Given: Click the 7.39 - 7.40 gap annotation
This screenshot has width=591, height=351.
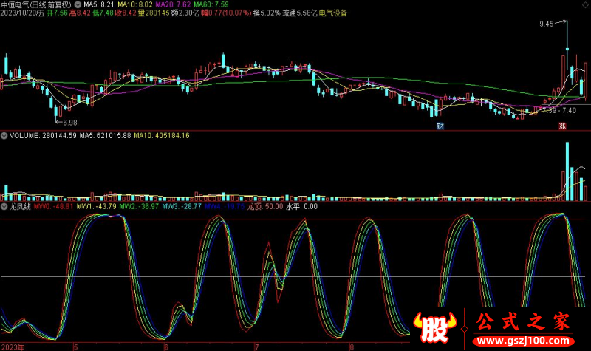Looking at the screenshot, I should tap(559, 110).
